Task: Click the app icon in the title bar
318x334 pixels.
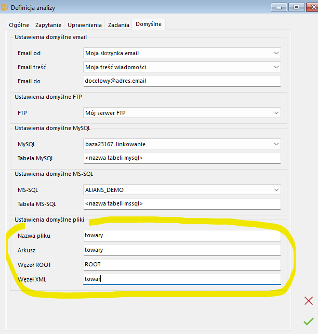Action: pos(5,7)
